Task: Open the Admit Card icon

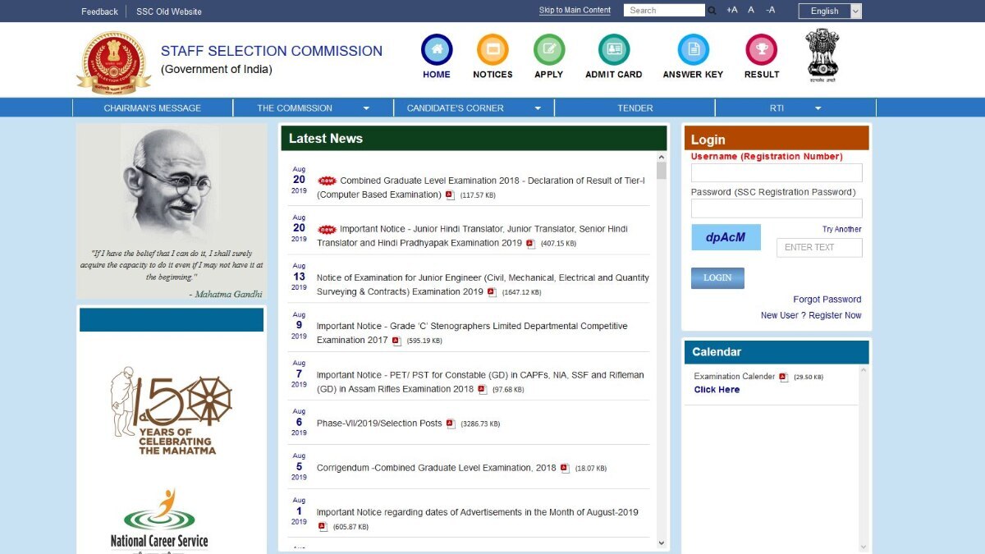Action: pos(614,50)
